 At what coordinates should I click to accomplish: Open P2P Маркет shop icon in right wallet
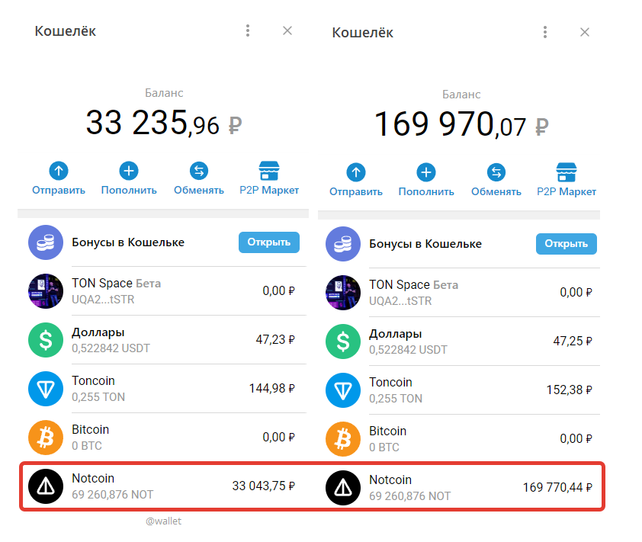567,172
